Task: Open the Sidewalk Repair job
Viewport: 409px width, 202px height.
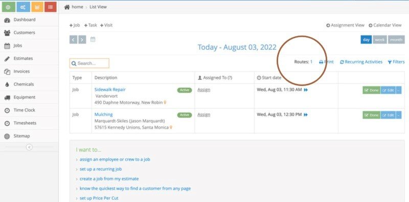Action: tap(110, 90)
